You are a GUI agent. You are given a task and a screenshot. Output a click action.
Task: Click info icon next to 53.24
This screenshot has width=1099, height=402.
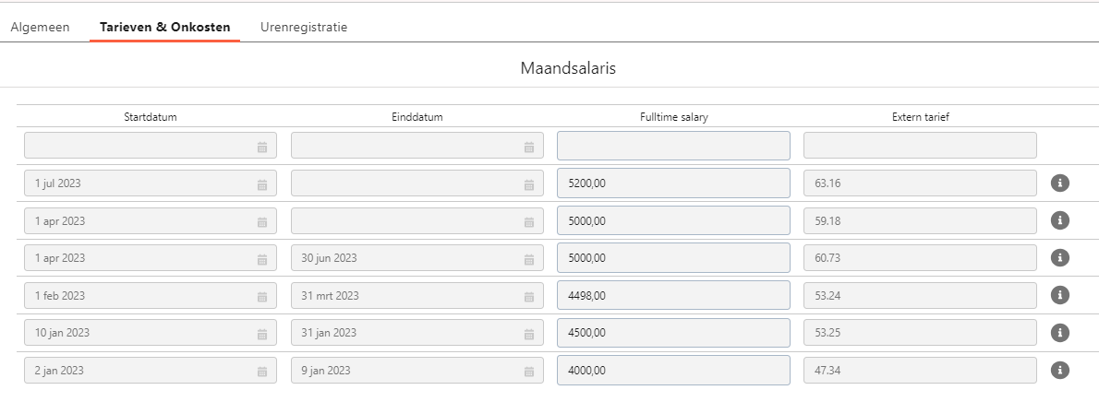pos(1060,295)
